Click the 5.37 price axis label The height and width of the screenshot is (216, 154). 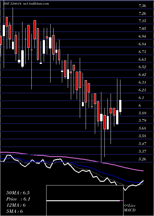(142, 152)
